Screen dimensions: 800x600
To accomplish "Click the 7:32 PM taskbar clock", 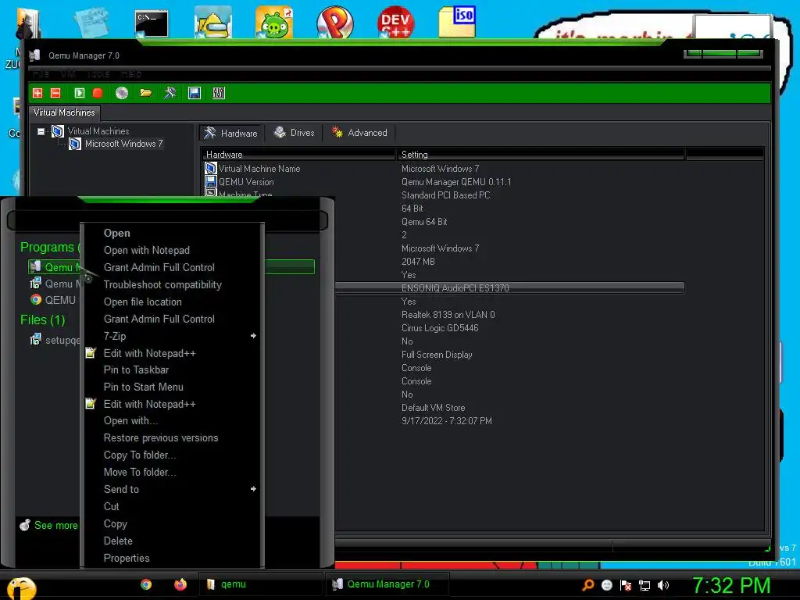I will pyautogui.click(x=730, y=586).
